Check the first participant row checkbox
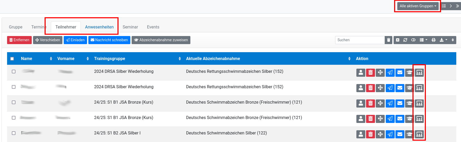461x142 pixels. [14, 72]
